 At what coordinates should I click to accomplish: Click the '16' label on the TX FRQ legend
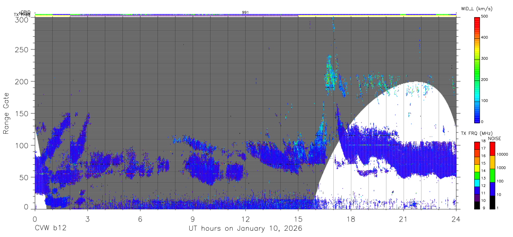coord(483,156)
